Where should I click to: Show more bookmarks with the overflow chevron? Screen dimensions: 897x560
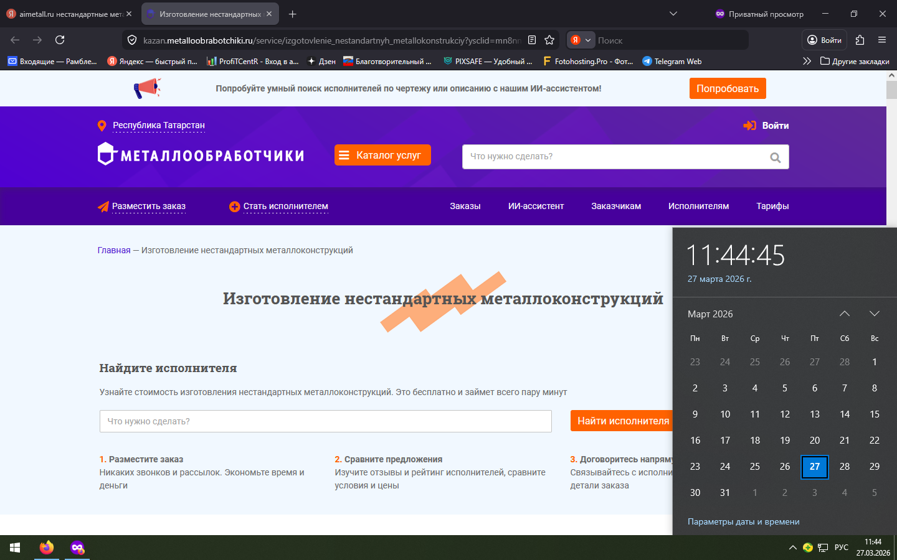point(807,61)
